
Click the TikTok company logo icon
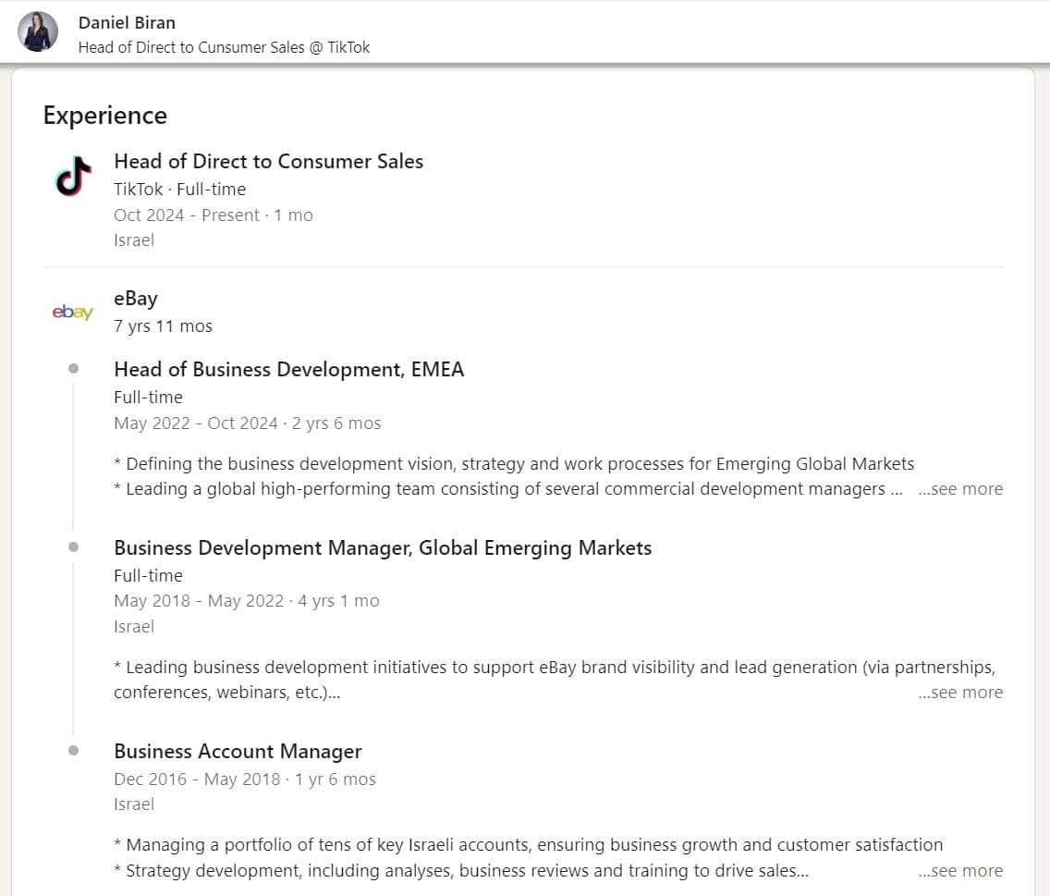73,176
